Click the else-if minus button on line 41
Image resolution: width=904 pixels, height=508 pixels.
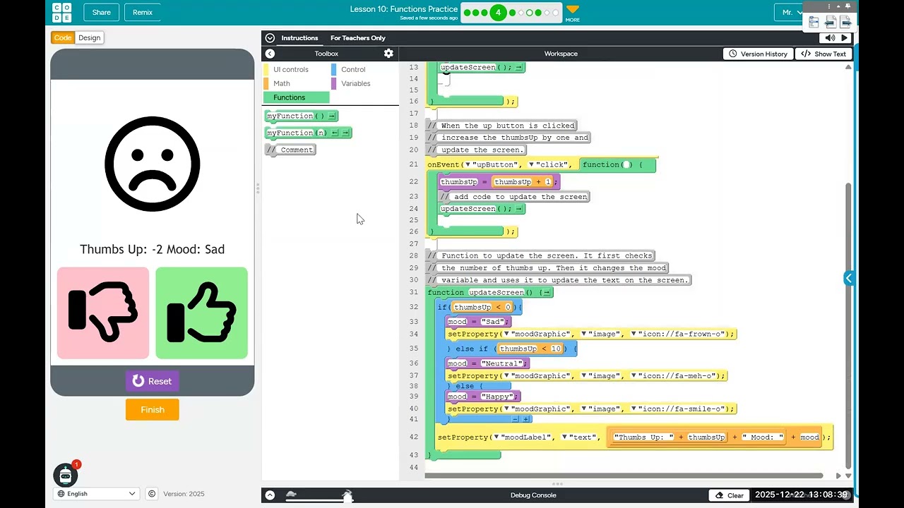[x=516, y=419]
